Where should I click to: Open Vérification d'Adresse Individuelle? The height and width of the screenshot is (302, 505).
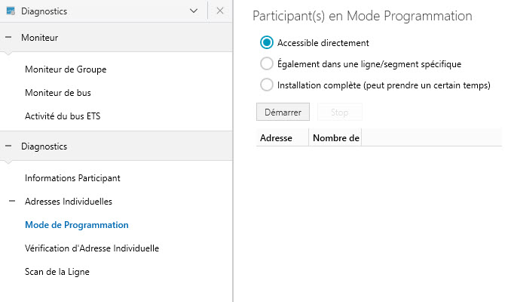click(92, 248)
